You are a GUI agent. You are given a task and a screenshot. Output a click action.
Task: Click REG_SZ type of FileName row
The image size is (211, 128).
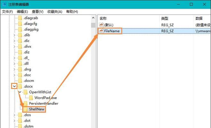pyautogui.click(x=167, y=31)
